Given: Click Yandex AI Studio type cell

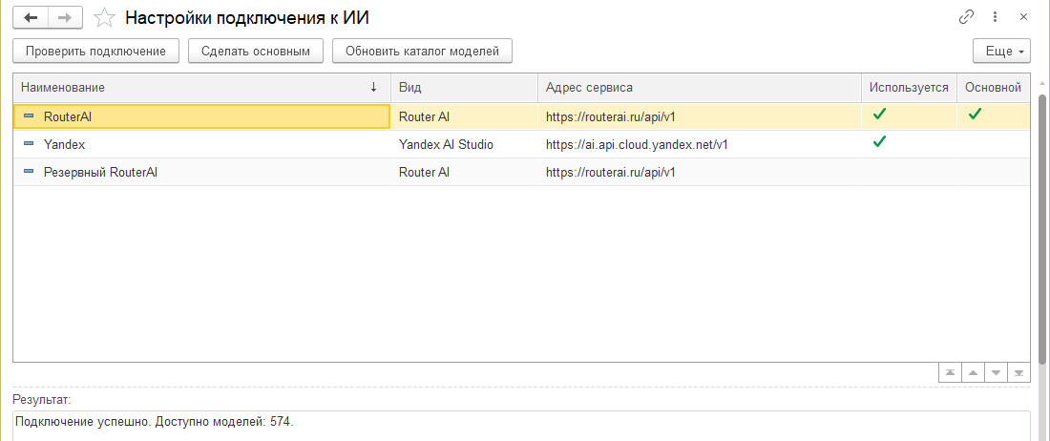Looking at the screenshot, I should point(465,144).
